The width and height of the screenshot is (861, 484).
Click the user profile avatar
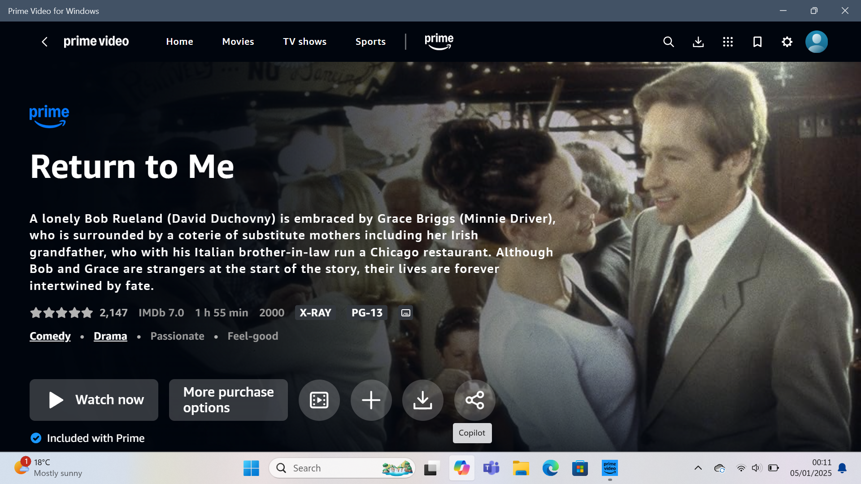pyautogui.click(x=816, y=42)
